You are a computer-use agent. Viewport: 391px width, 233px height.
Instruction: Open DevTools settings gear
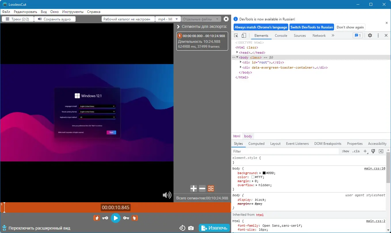coord(370,36)
